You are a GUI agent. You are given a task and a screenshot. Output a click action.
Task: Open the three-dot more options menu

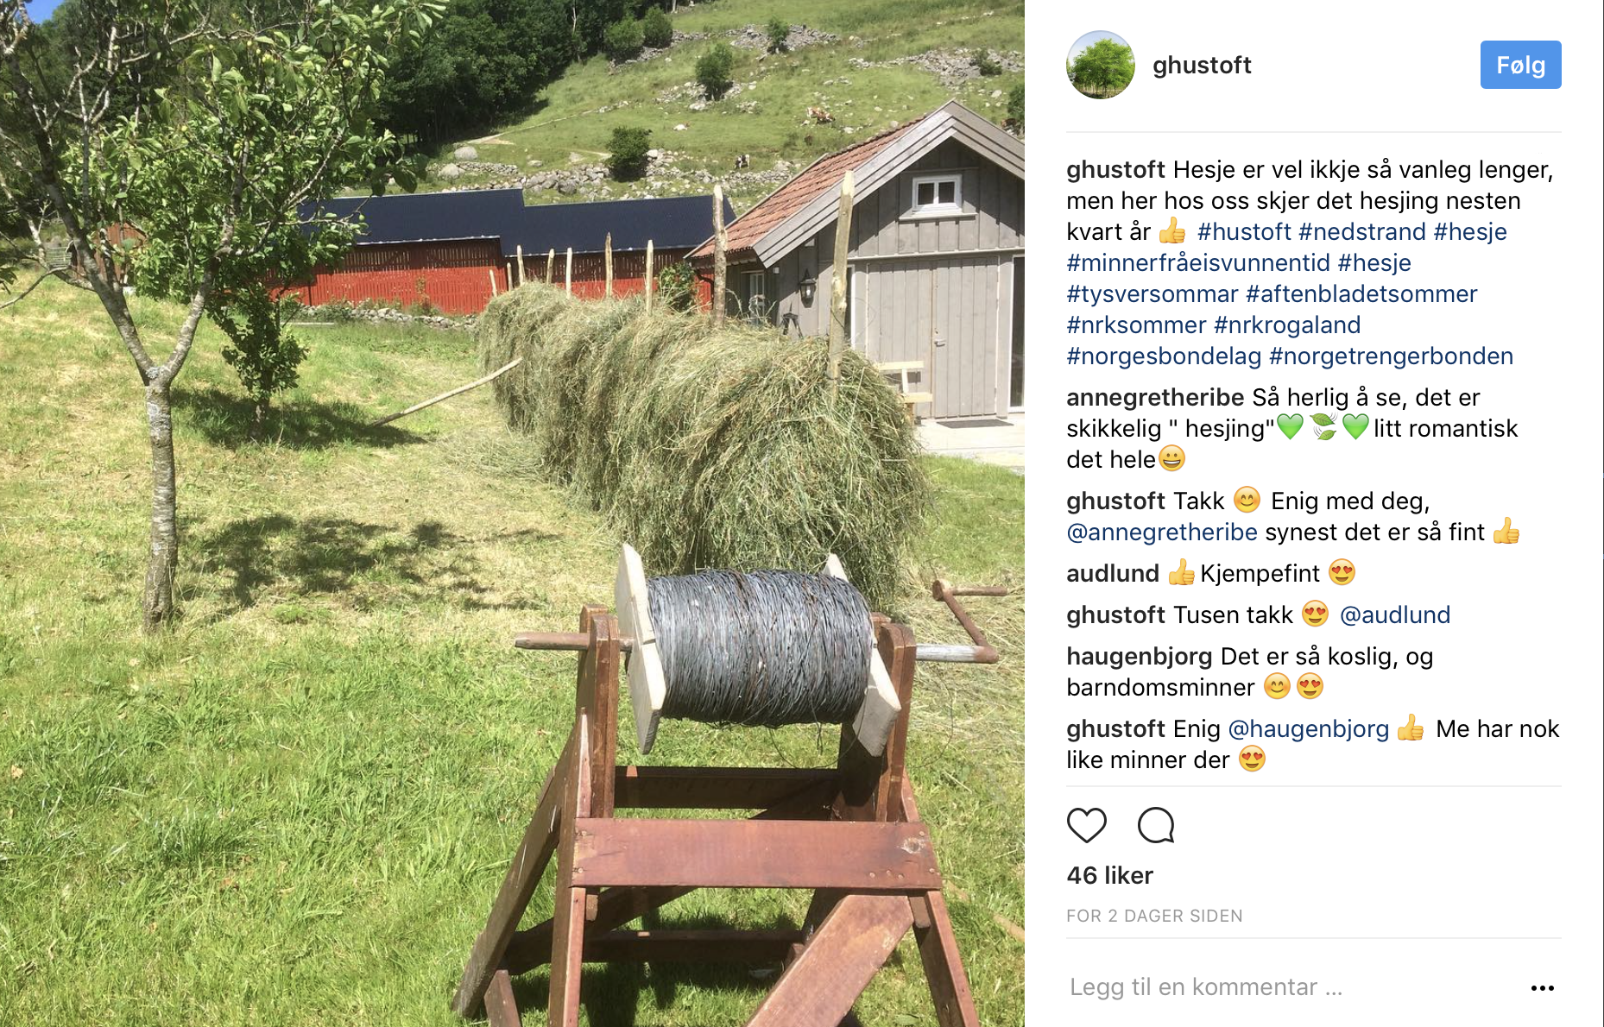point(1542,987)
